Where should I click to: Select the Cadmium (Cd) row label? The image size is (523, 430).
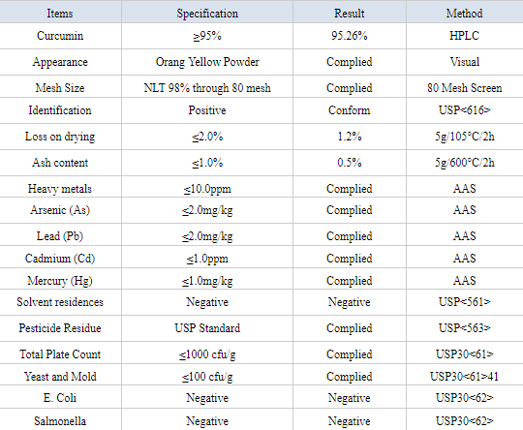pos(60,259)
